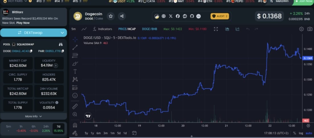Viewport: 314px width, 138px height.
Task: Open the emoji icons tool
Action: tap(75, 96)
